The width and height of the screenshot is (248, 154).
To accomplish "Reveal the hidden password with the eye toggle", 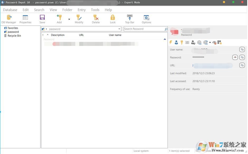I will (235, 57).
